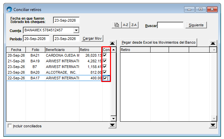Viewport: 224px width, 139px height.
Task: Click the 812.00 withdrawal amount
Action: coord(96,72)
